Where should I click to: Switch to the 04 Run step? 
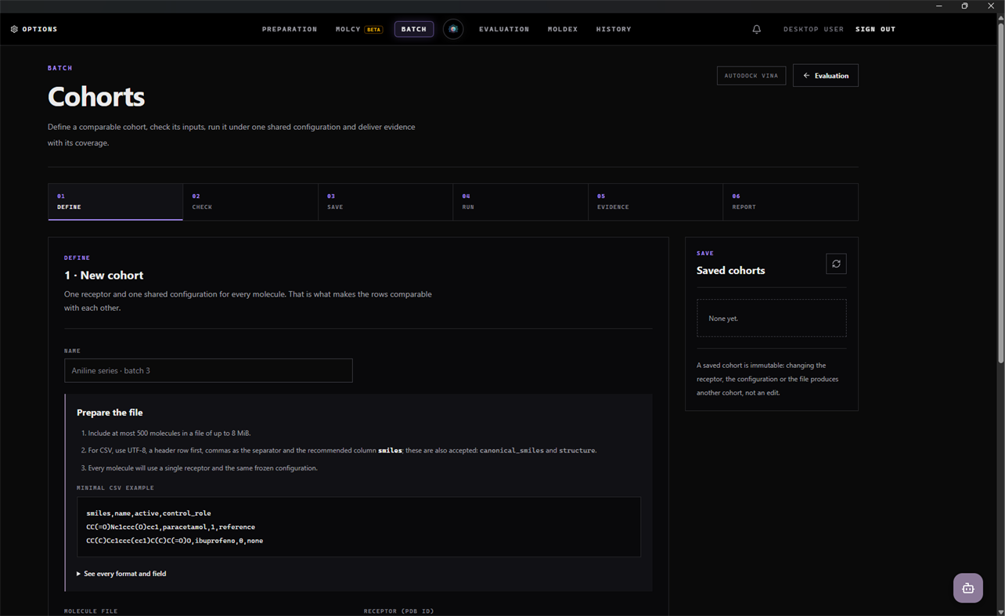pos(521,202)
